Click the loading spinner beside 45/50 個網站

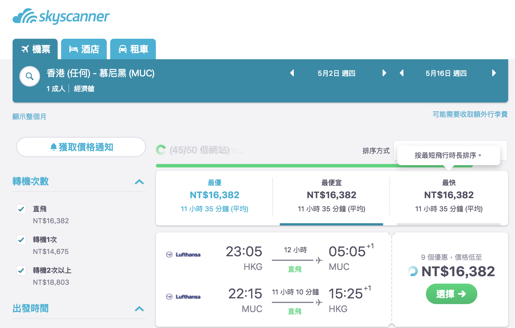161,150
